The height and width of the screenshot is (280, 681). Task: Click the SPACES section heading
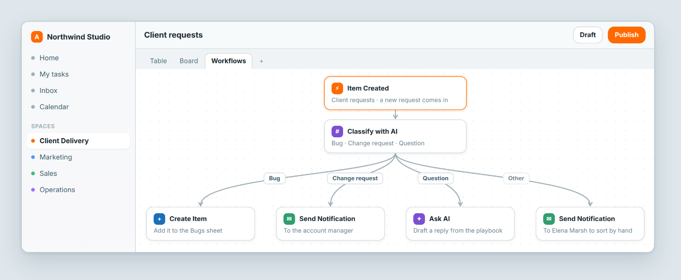click(43, 126)
